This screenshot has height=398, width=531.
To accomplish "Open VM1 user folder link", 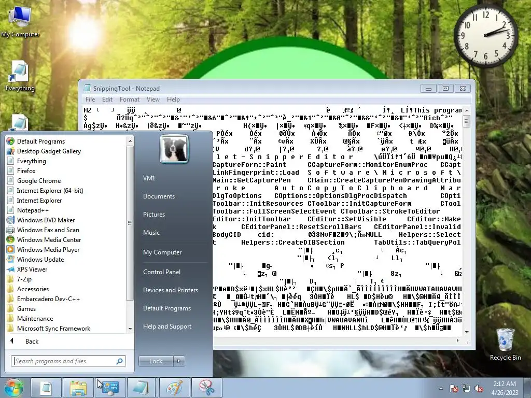I will [x=149, y=178].
